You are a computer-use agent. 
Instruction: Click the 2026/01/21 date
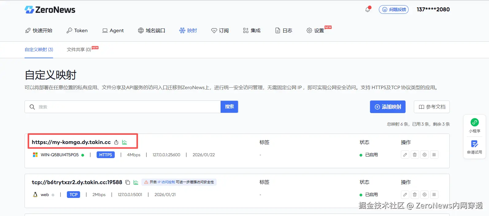[x=165, y=195]
